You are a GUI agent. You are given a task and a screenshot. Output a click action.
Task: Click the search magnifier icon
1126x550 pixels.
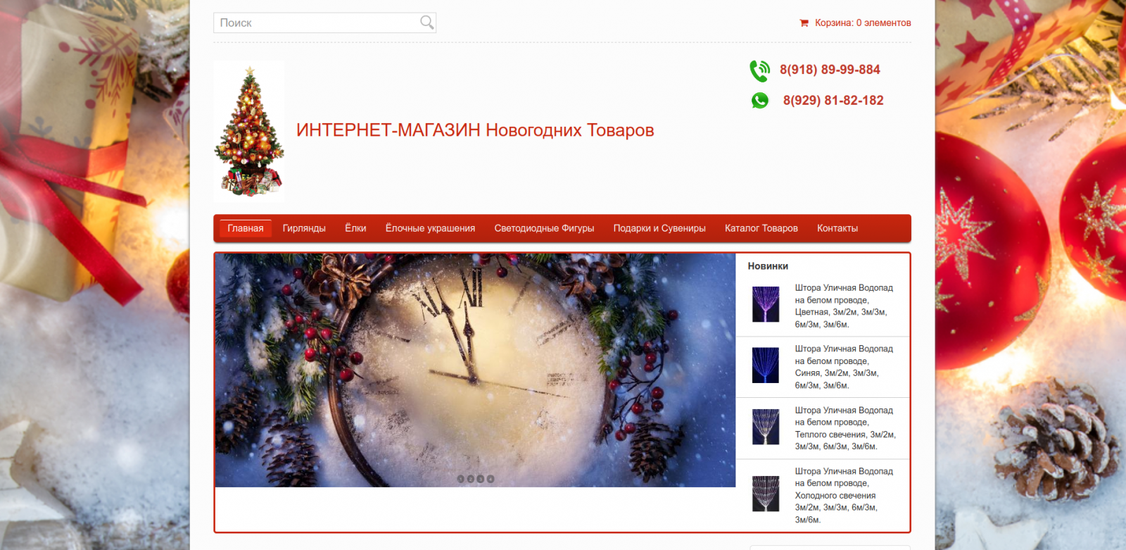click(x=426, y=23)
